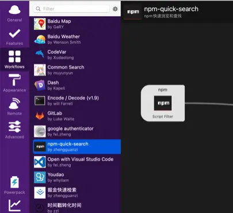
Task: Select the Youdao workflow name
Action: [x=56, y=174]
